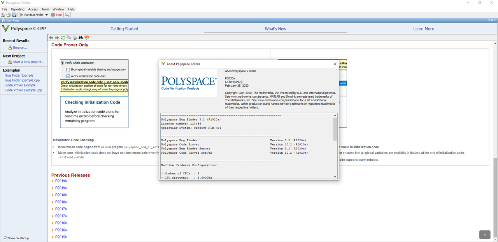This screenshot has width=498, height=242.
Task: Click About dialog scrollbar down arrow
Action: tap(335, 176)
